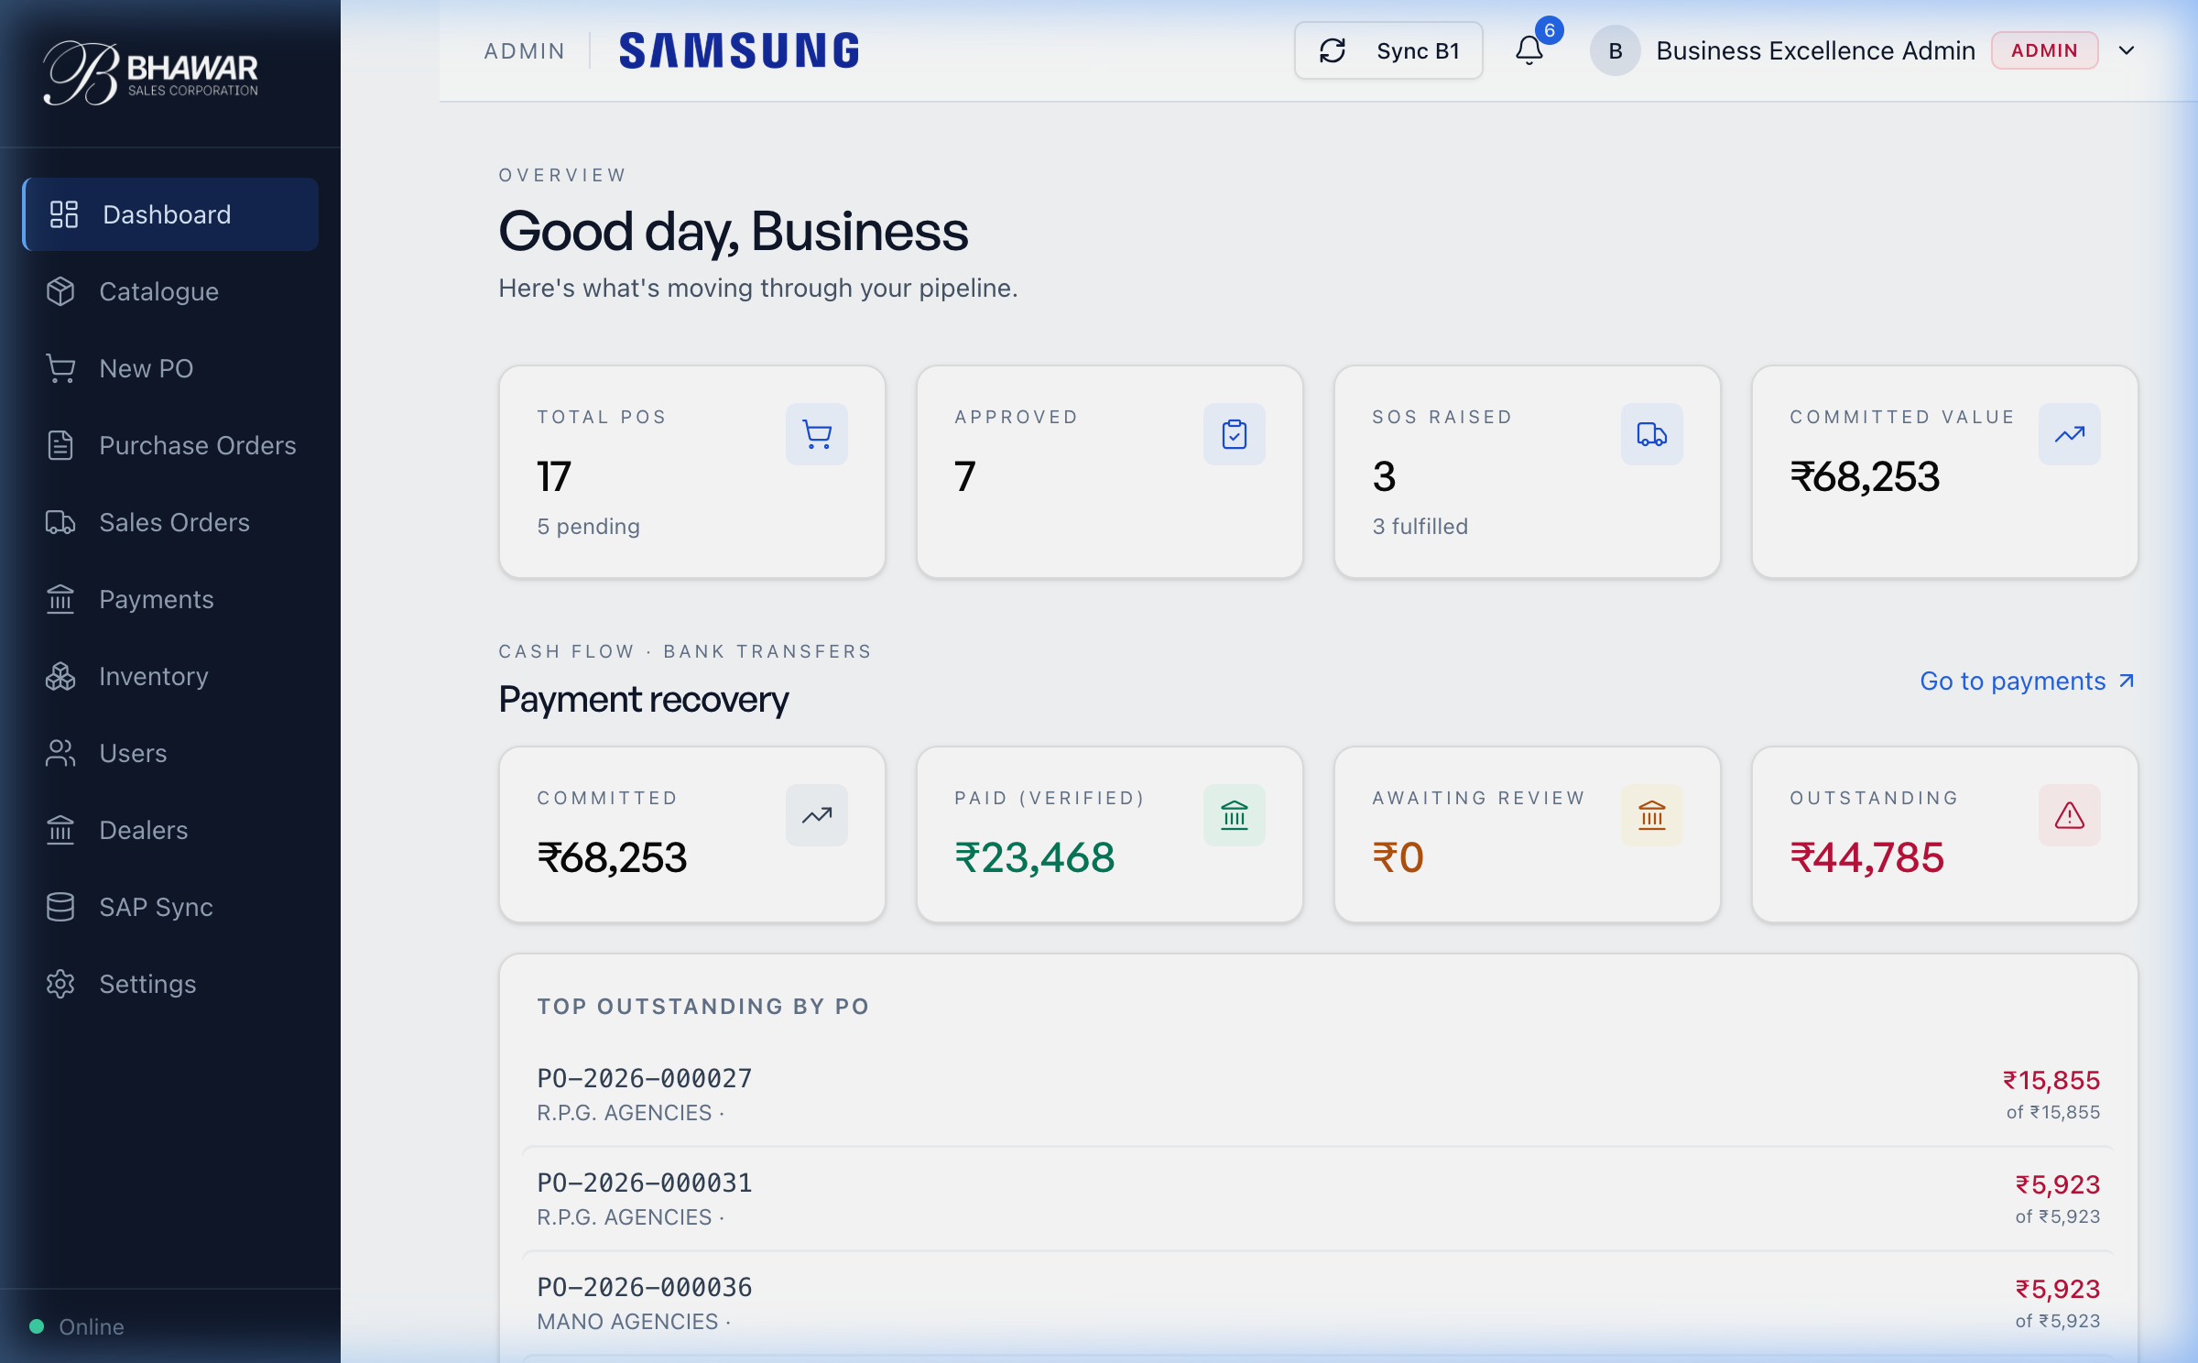Image resolution: width=2198 pixels, height=1363 pixels.
Task: Click the Users people icon
Action: 60,753
